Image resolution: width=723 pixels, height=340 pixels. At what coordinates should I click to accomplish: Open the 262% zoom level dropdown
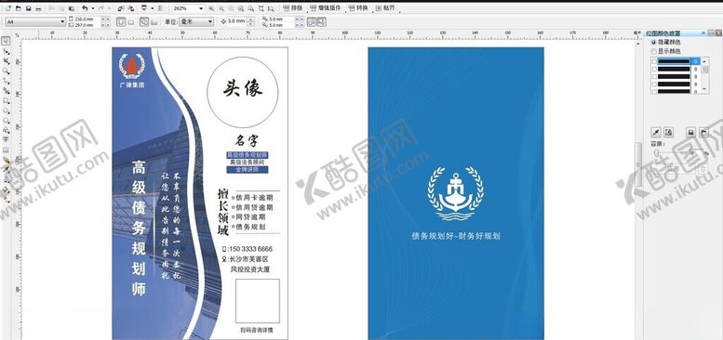[202, 8]
